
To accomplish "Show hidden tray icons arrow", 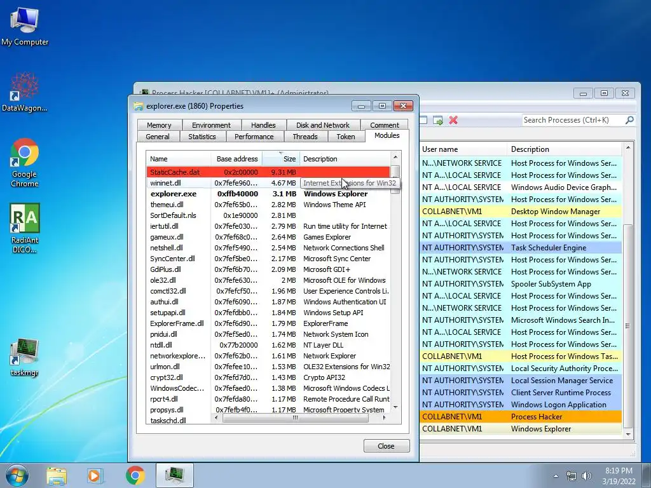I will (x=556, y=476).
